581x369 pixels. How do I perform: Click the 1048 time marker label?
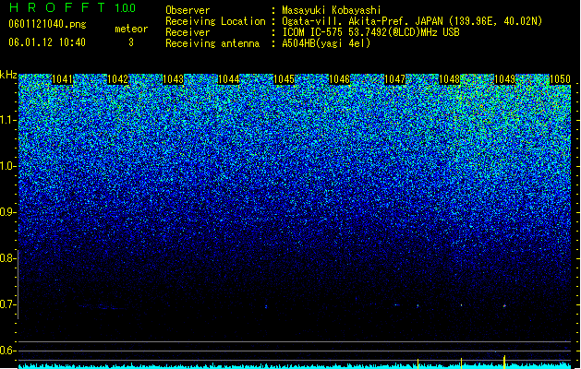click(x=450, y=79)
